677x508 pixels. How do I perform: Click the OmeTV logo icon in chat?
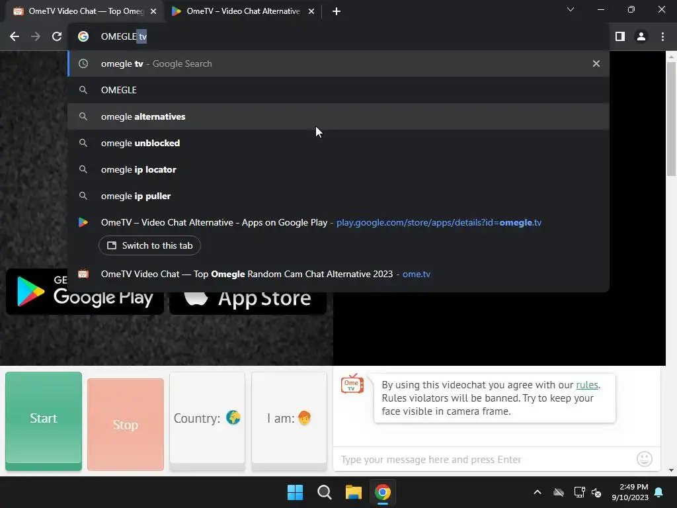tap(352, 384)
